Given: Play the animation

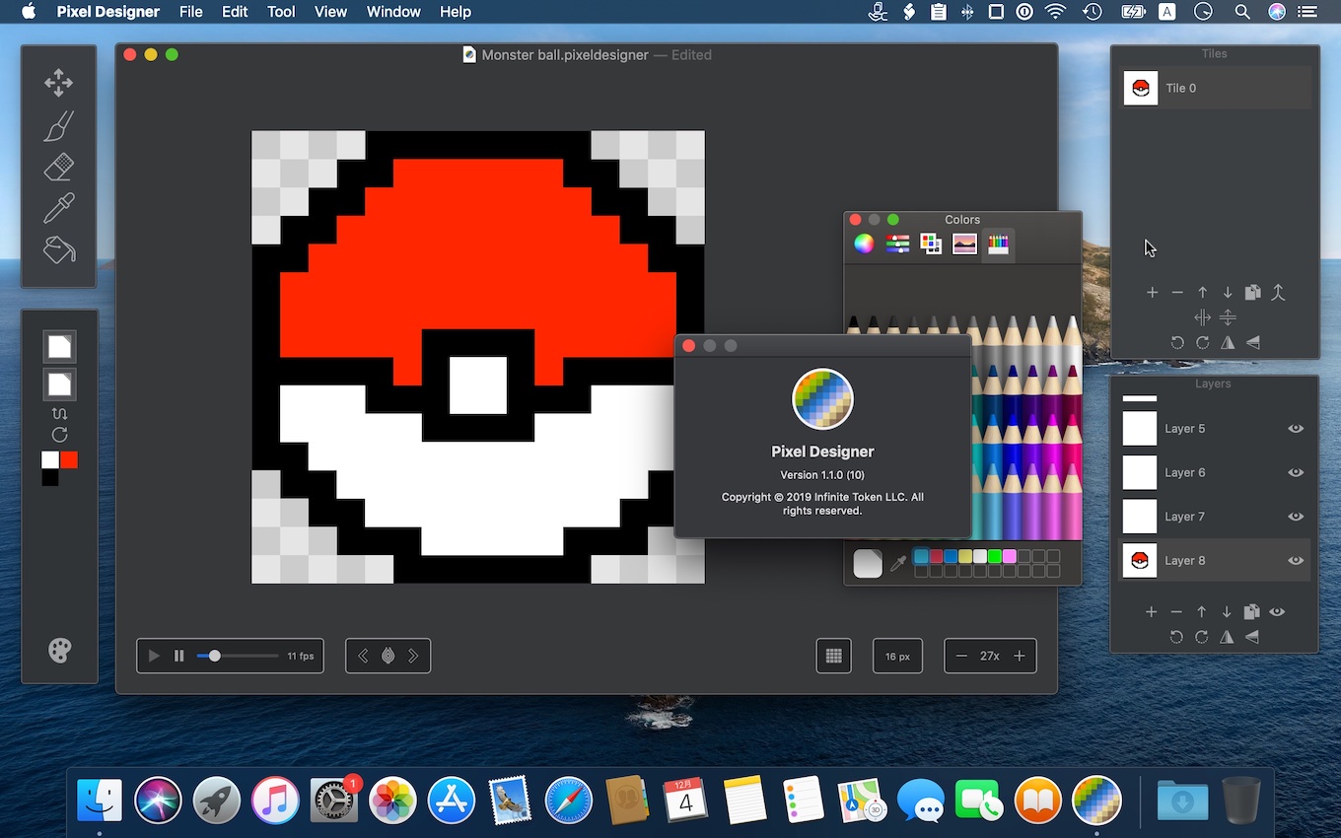Looking at the screenshot, I should point(154,656).
